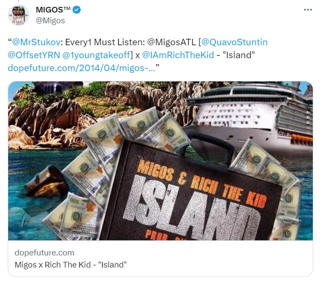The image size is (321, 283).
Task: Click the "Island" song title in tweet text
Action: click(239, 55)
